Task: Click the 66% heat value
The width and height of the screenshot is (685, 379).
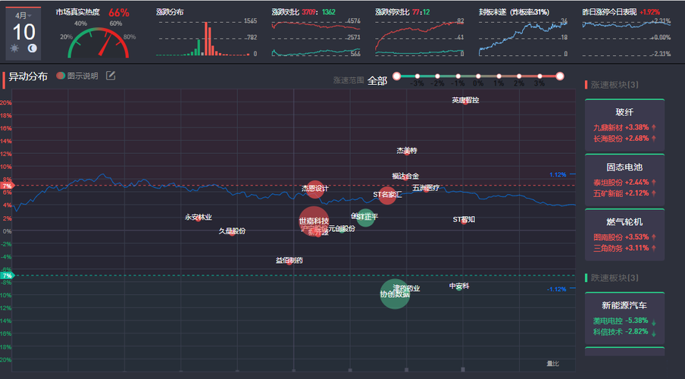Action: coord(119,13)
